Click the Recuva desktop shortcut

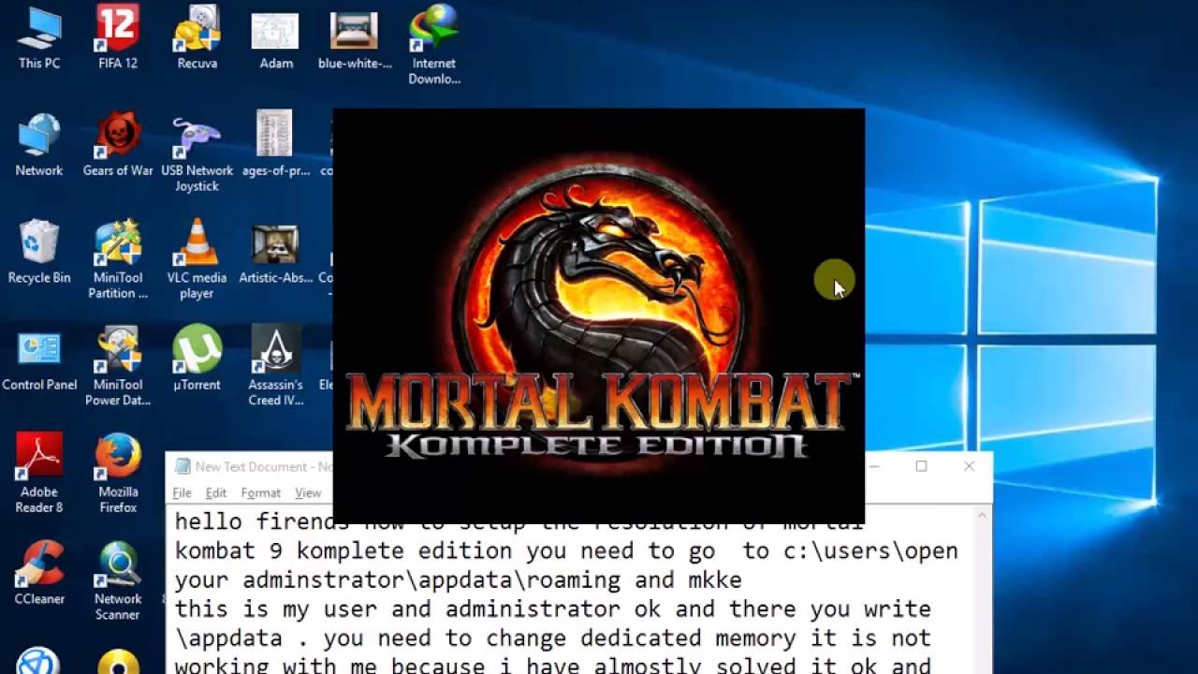[197, 38]
